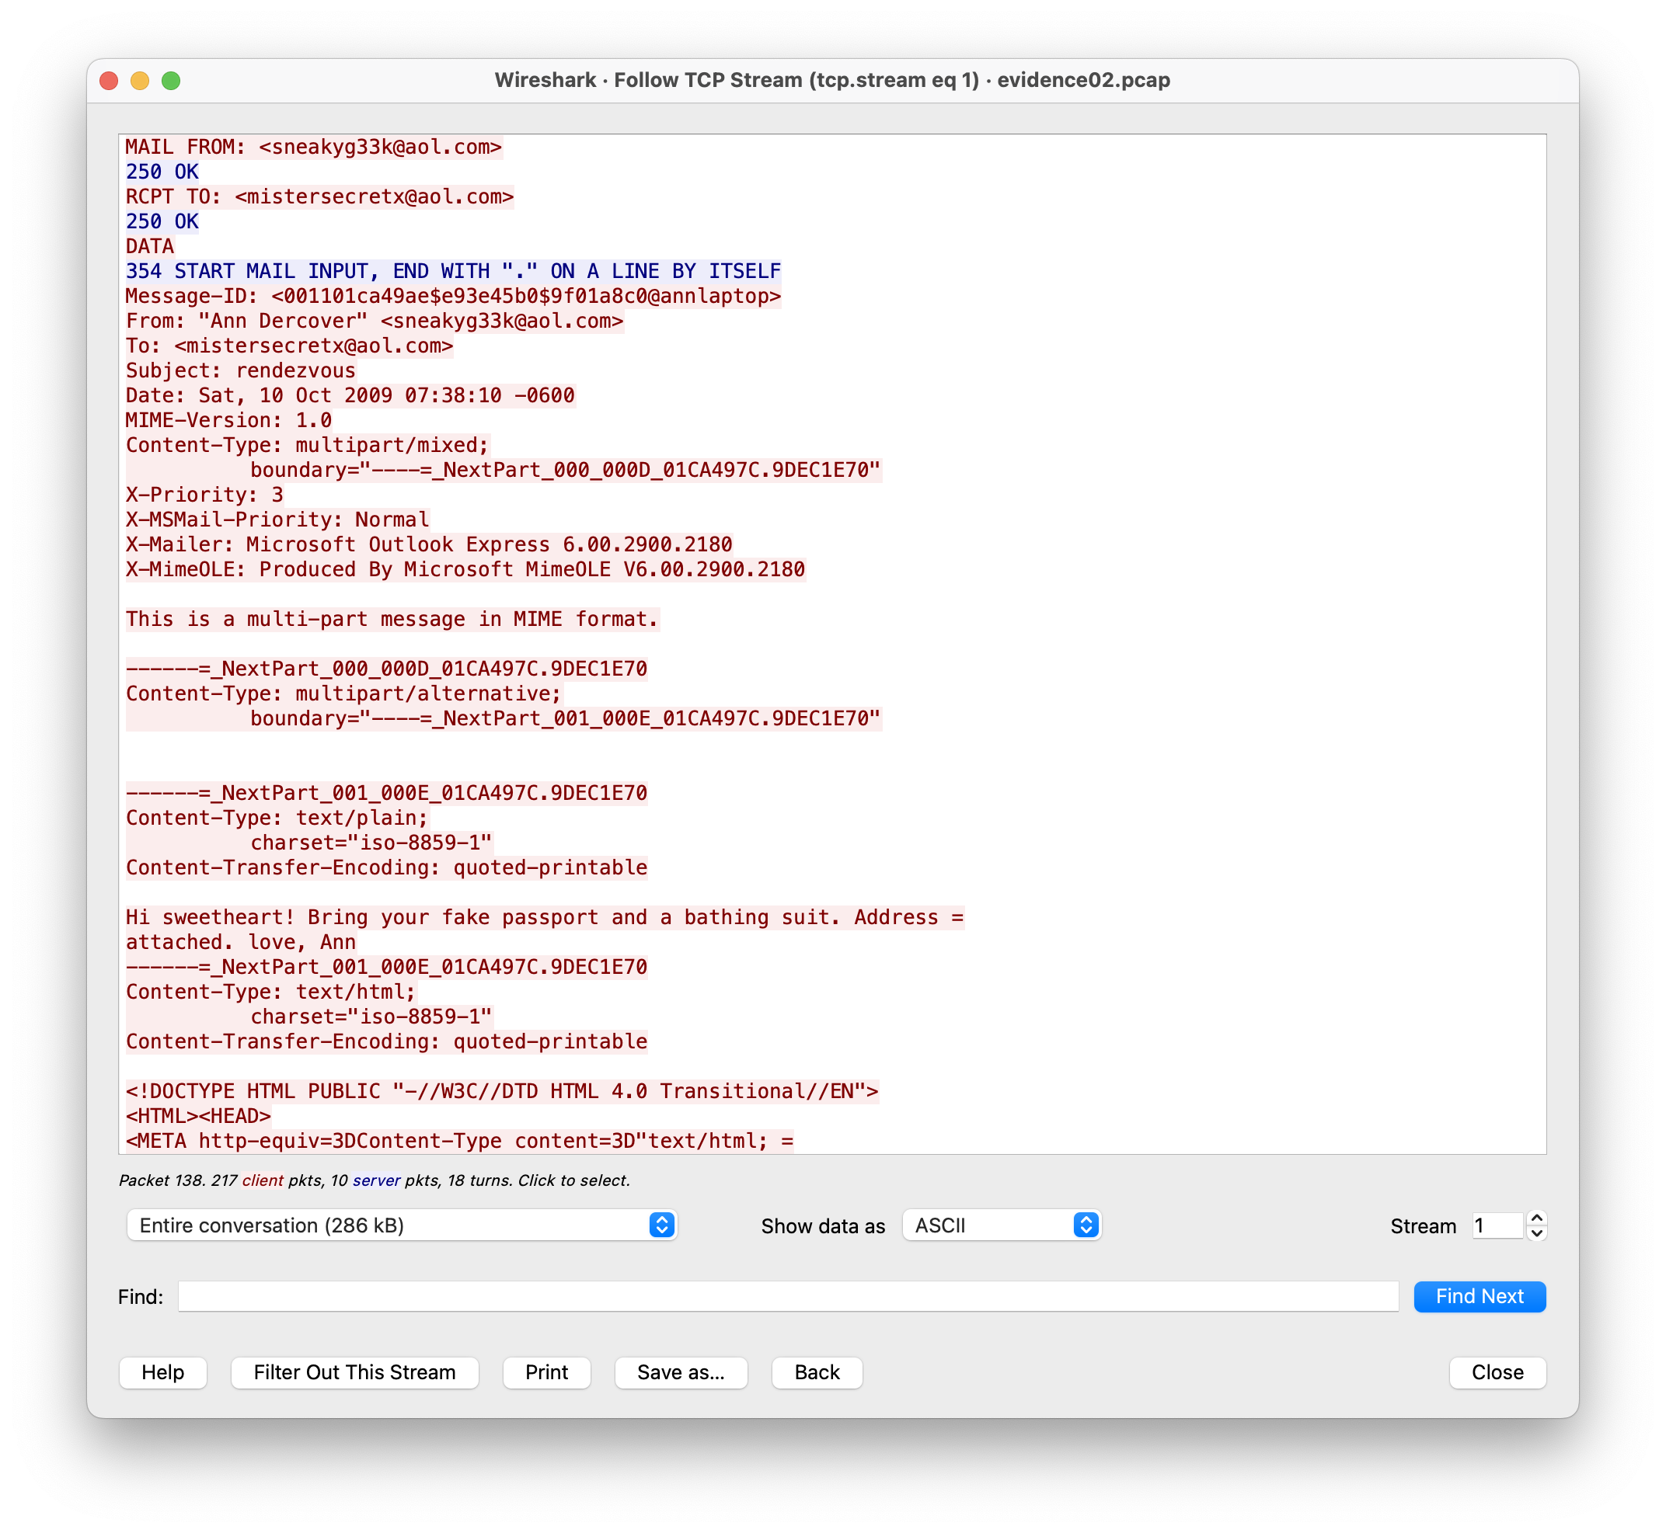Click the Back button
The image size is (1666, 1533).
pos(817,1372)
